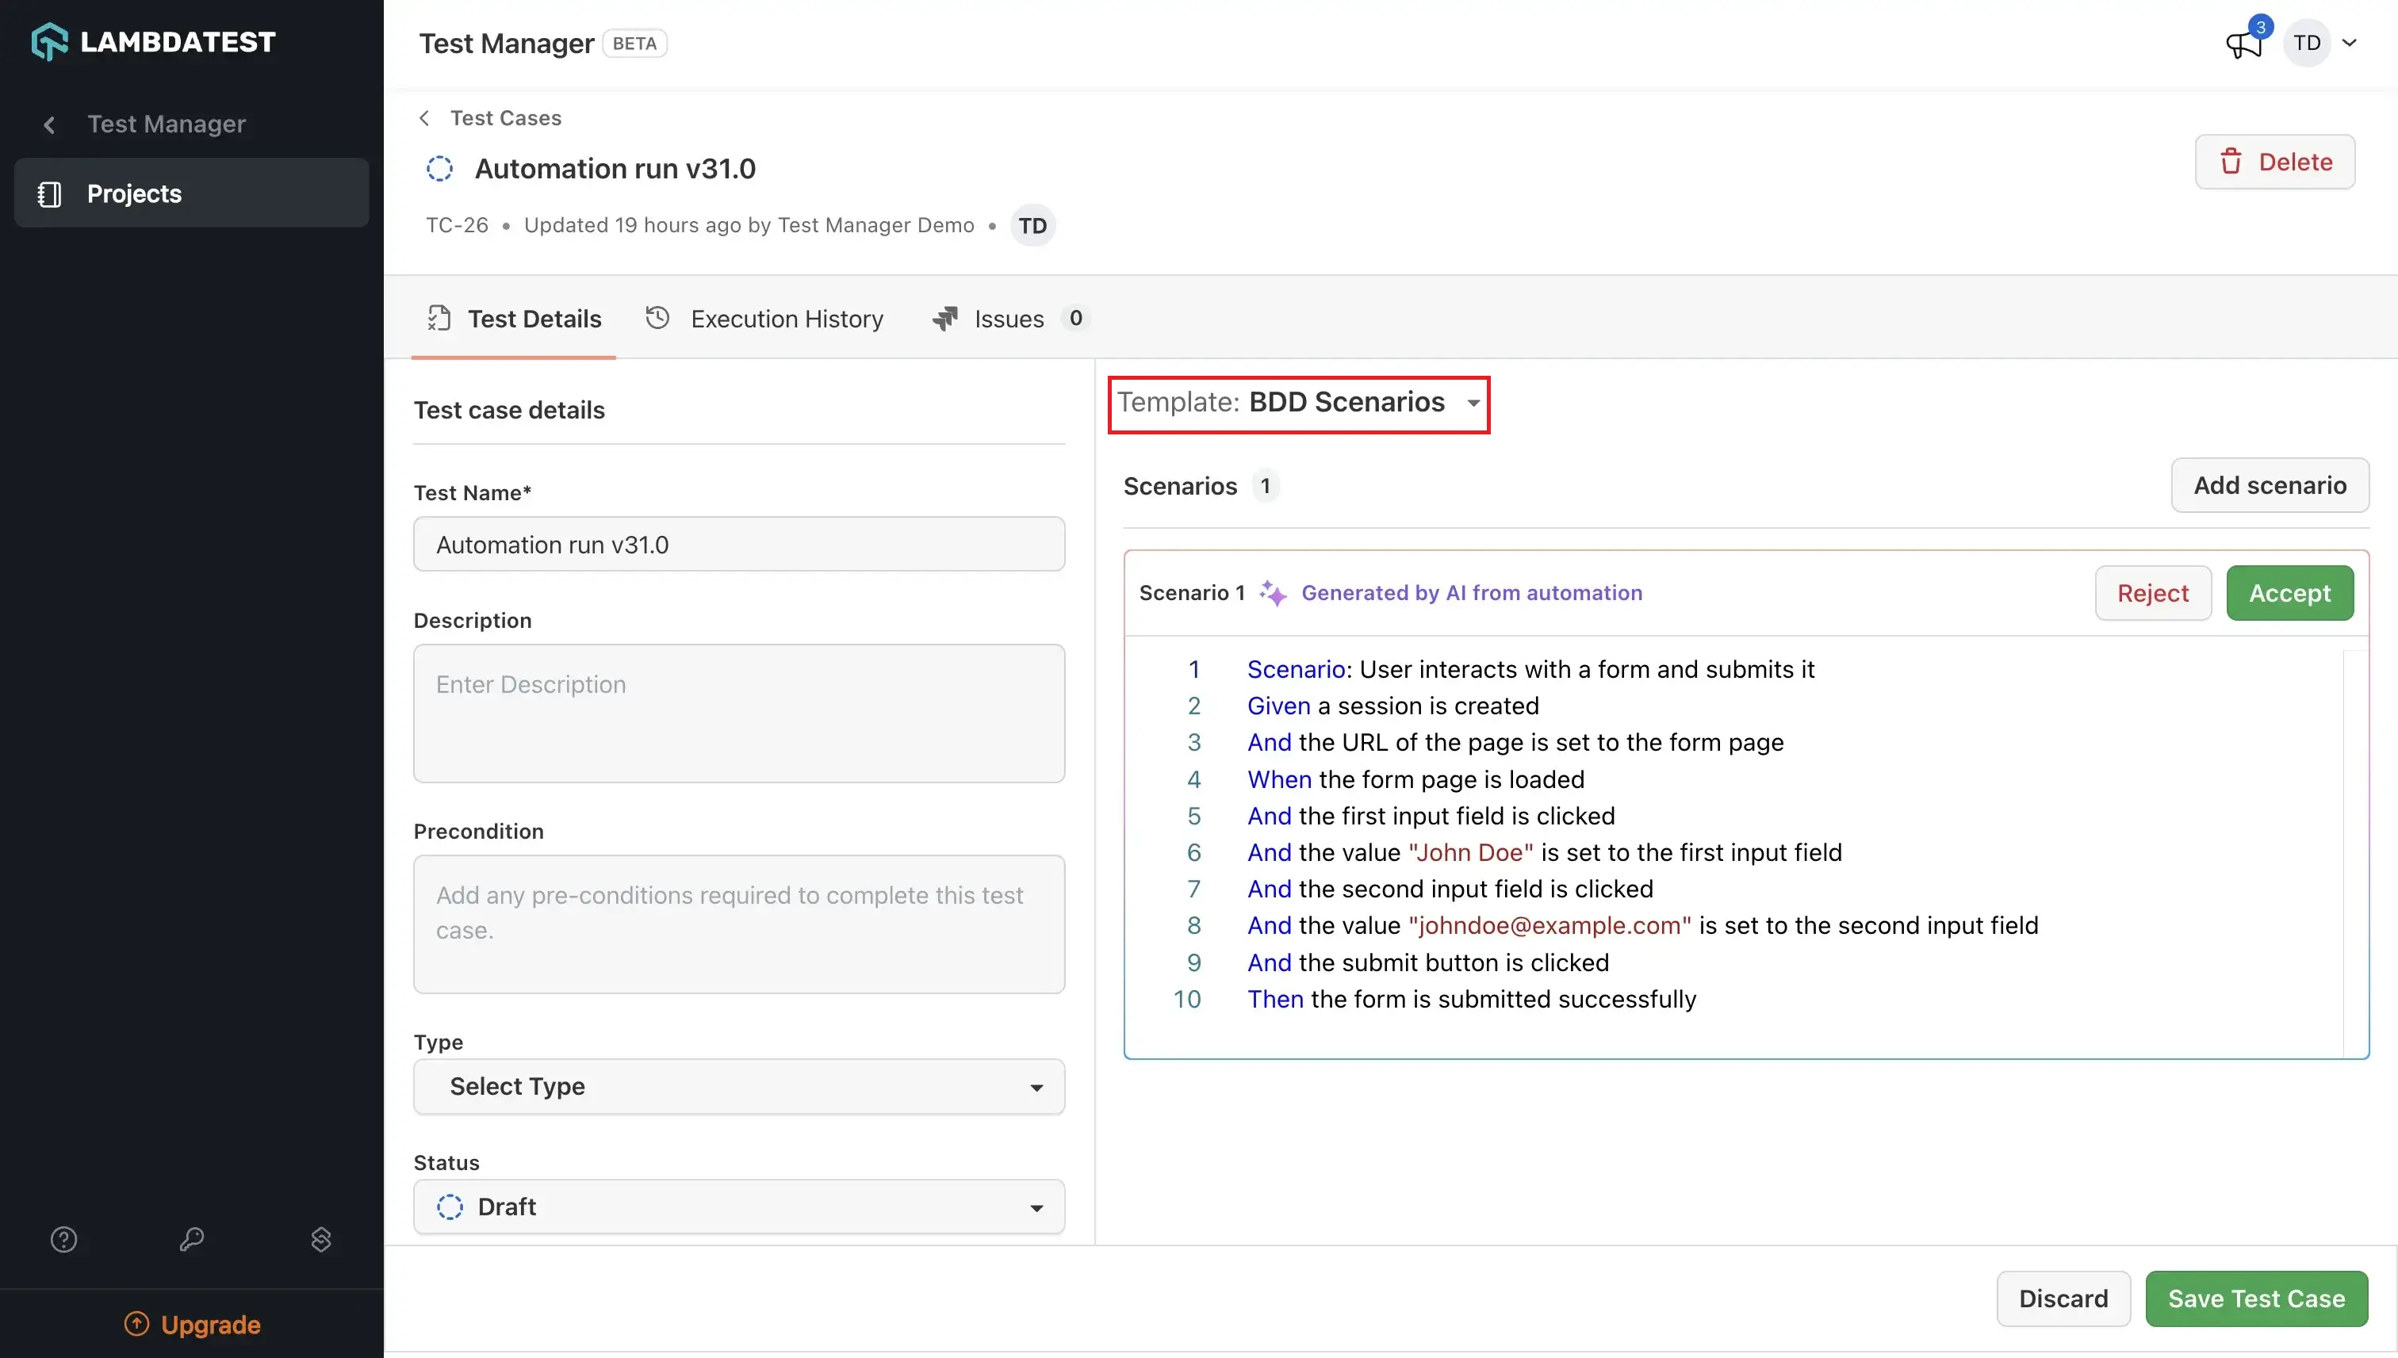Image resolution: width=2398 pixels, height=1358 pixels.
Task: Go back using Test Cases chevron
Action: [x=424, y=117]
